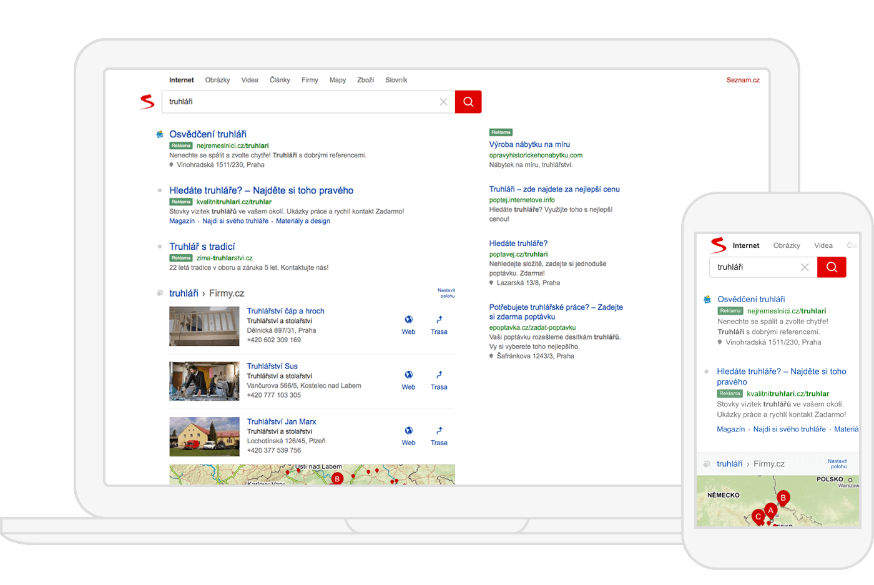
Task: Clear the mobile search field with X
Action: tap(805, 267)
